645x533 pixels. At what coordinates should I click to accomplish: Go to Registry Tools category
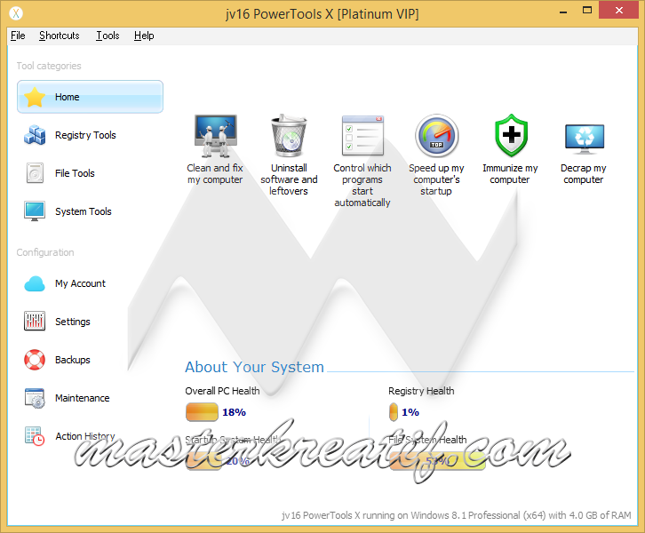(x=85, y=135)
